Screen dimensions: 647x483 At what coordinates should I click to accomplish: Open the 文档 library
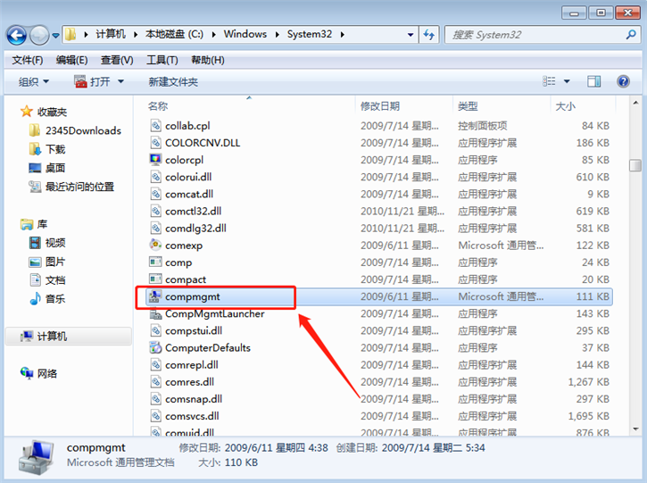coord(47,280)
